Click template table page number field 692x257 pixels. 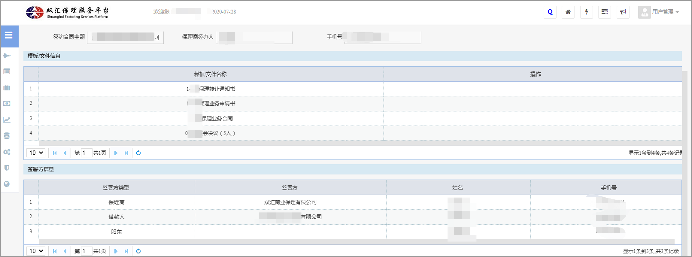(x=87, y=153)
